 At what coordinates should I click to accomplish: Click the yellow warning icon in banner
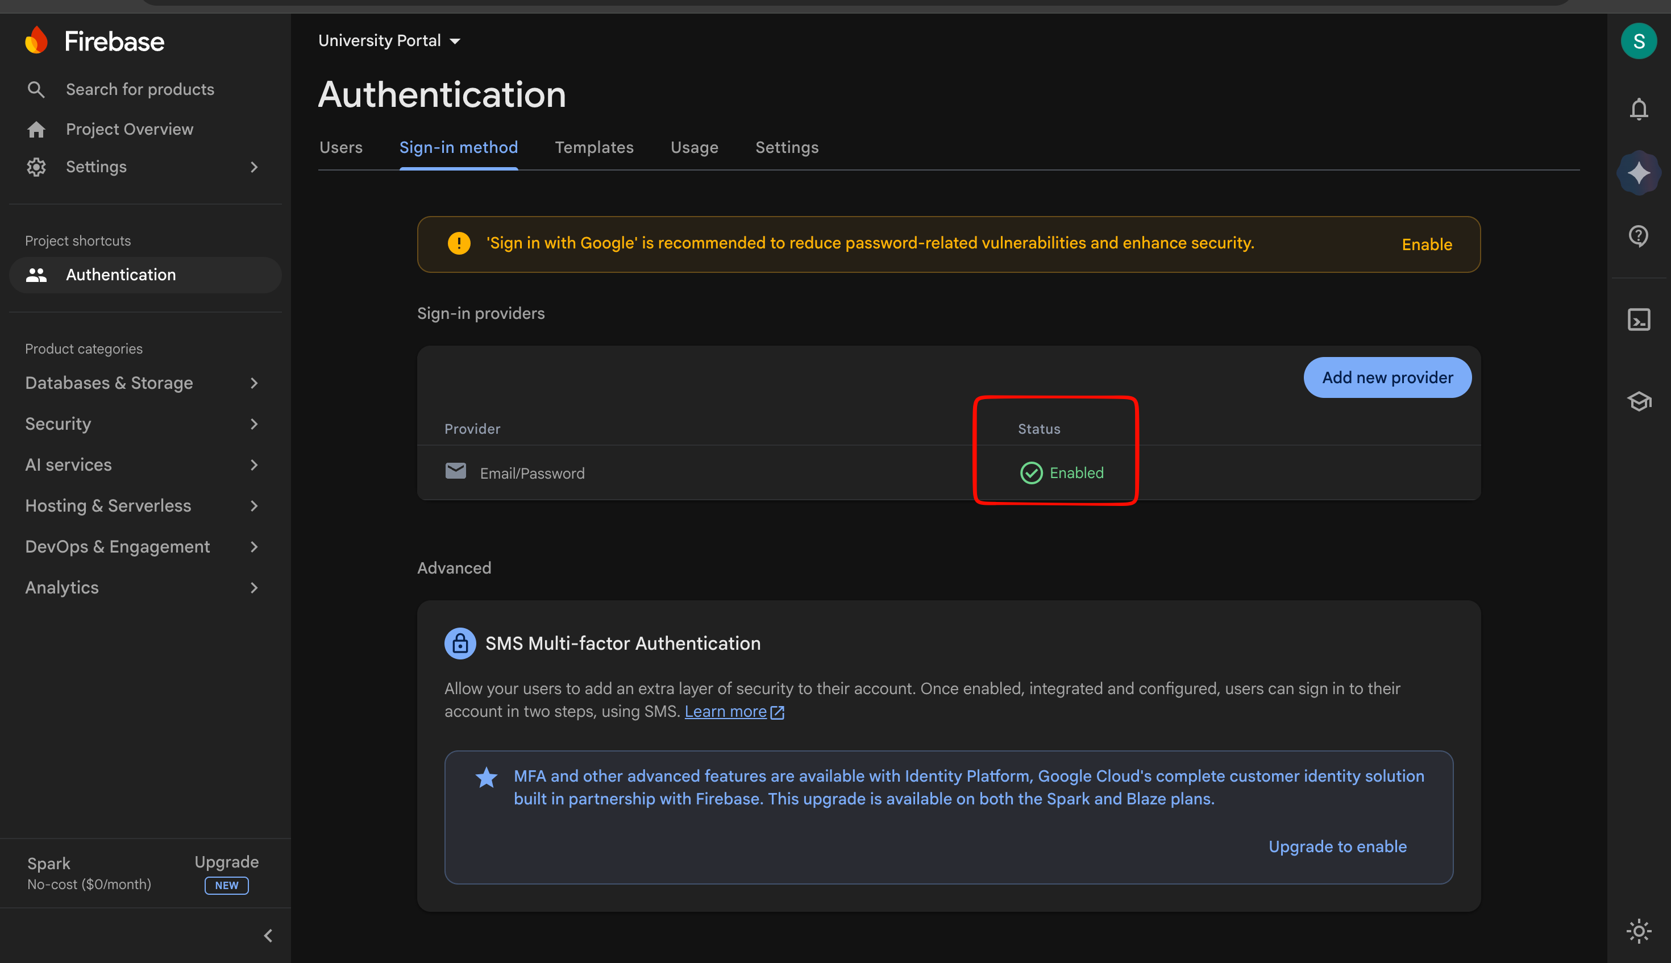click(x=459, y=243)
